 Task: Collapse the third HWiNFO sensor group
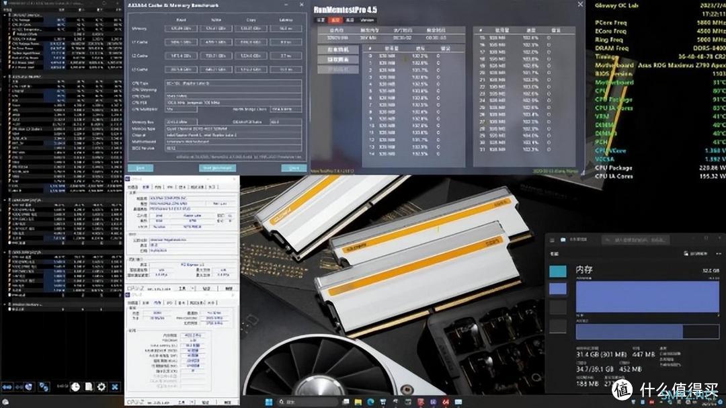pos(5,200)
